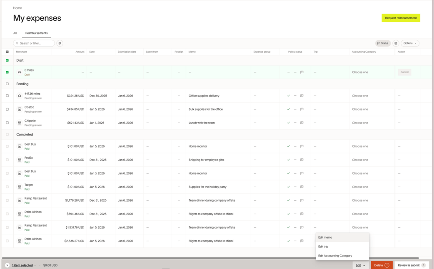Open the comment icon on the Chipotle row
Image resolution: width=434 pixels, height=269 pixels.
[x=302, y=123]
